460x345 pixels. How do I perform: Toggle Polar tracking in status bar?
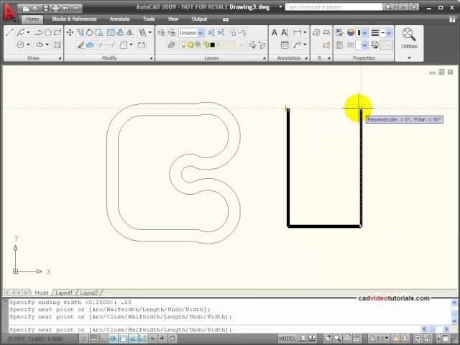point(114,339)
